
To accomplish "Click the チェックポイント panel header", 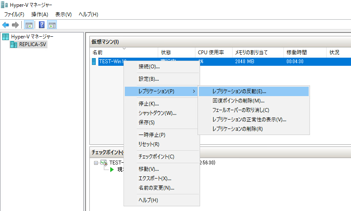I will click(x=107, y=152).
